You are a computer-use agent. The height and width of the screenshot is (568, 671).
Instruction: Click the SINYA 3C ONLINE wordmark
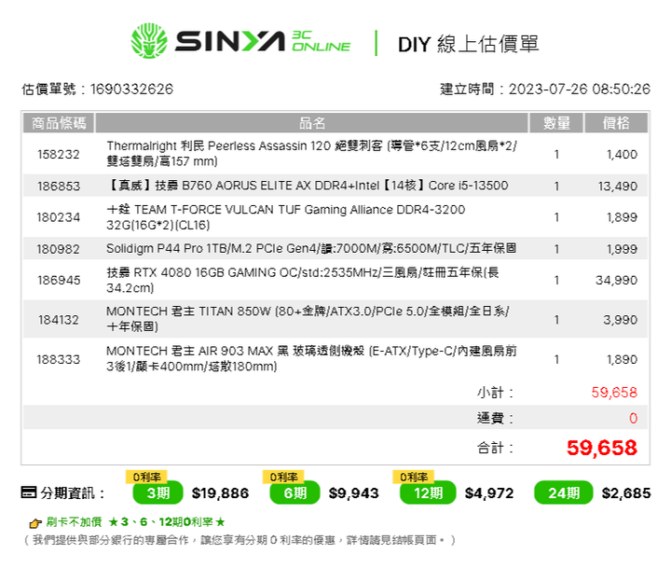[x=263, y=41]
